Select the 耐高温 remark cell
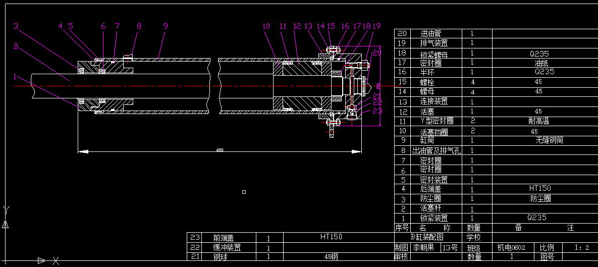This screenshot has height=267, width=598. click(539, 121)
